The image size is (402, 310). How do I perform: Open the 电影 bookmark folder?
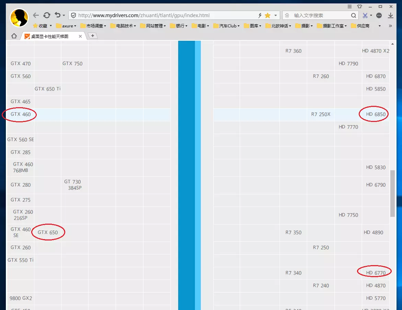coord(200,26)
